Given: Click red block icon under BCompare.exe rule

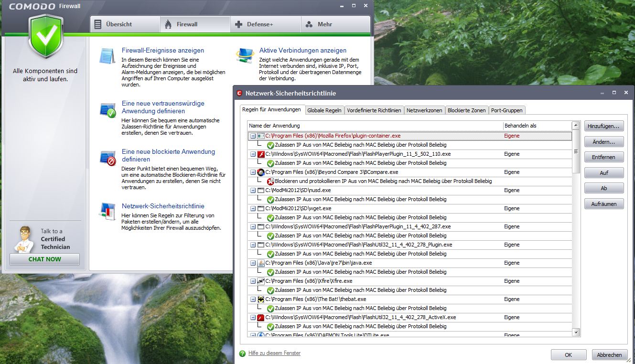Looking at the screenshot, I should tap(270, 182).
